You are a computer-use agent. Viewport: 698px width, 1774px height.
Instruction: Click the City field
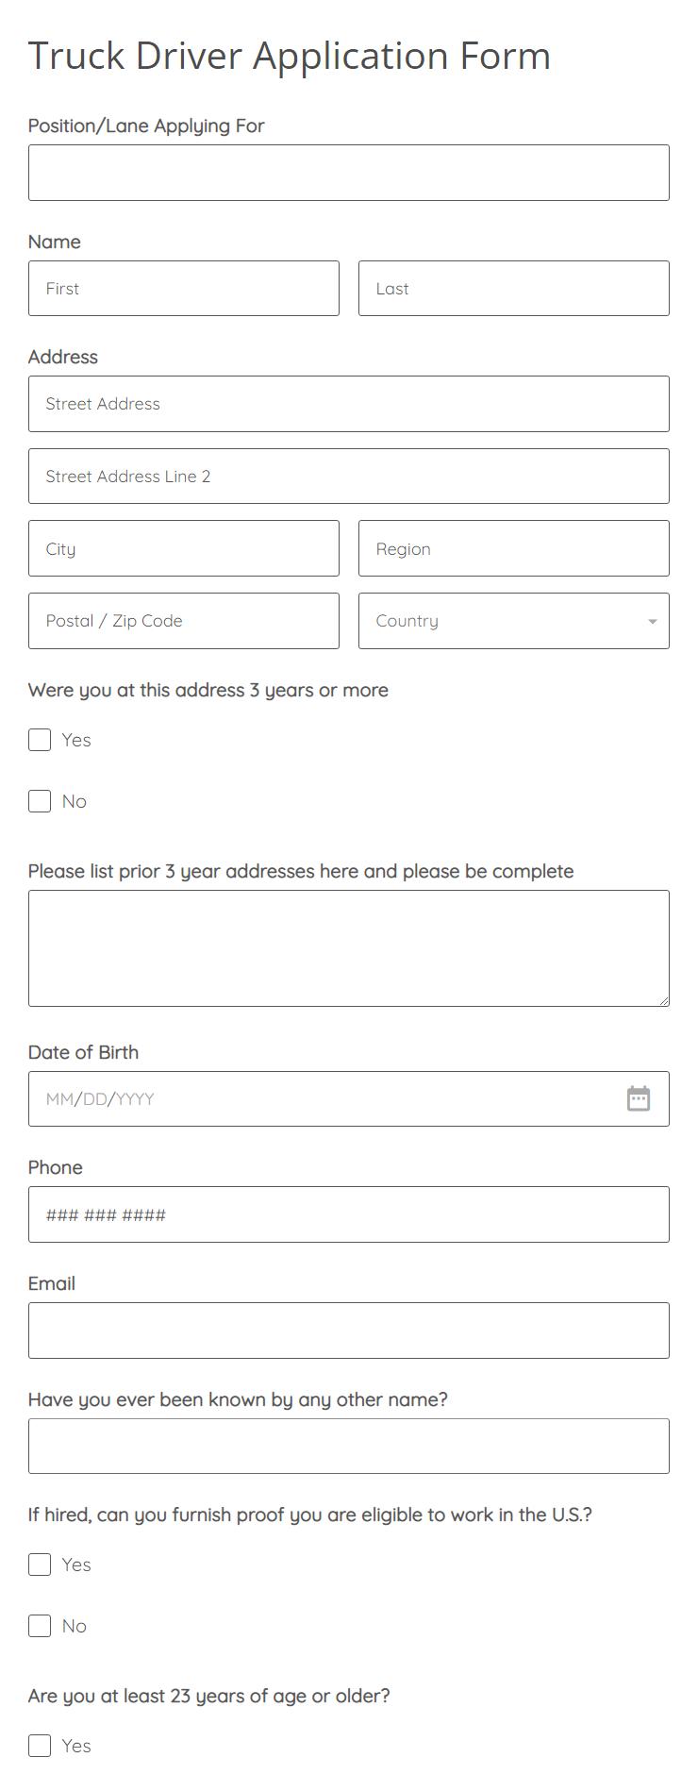184,548
